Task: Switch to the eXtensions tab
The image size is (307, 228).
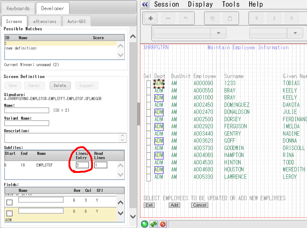Action: [x=45, y=21]
